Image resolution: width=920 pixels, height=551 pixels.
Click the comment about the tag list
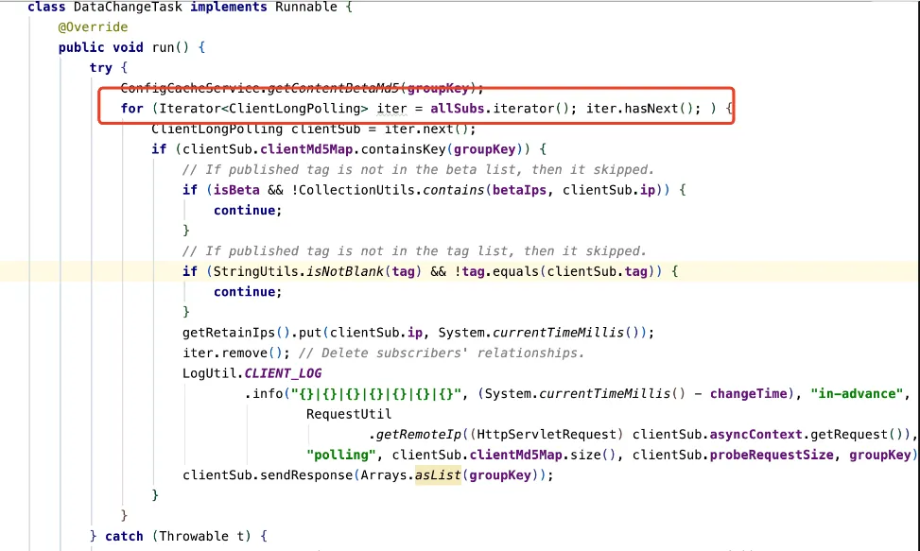click(x=414, y=251)
